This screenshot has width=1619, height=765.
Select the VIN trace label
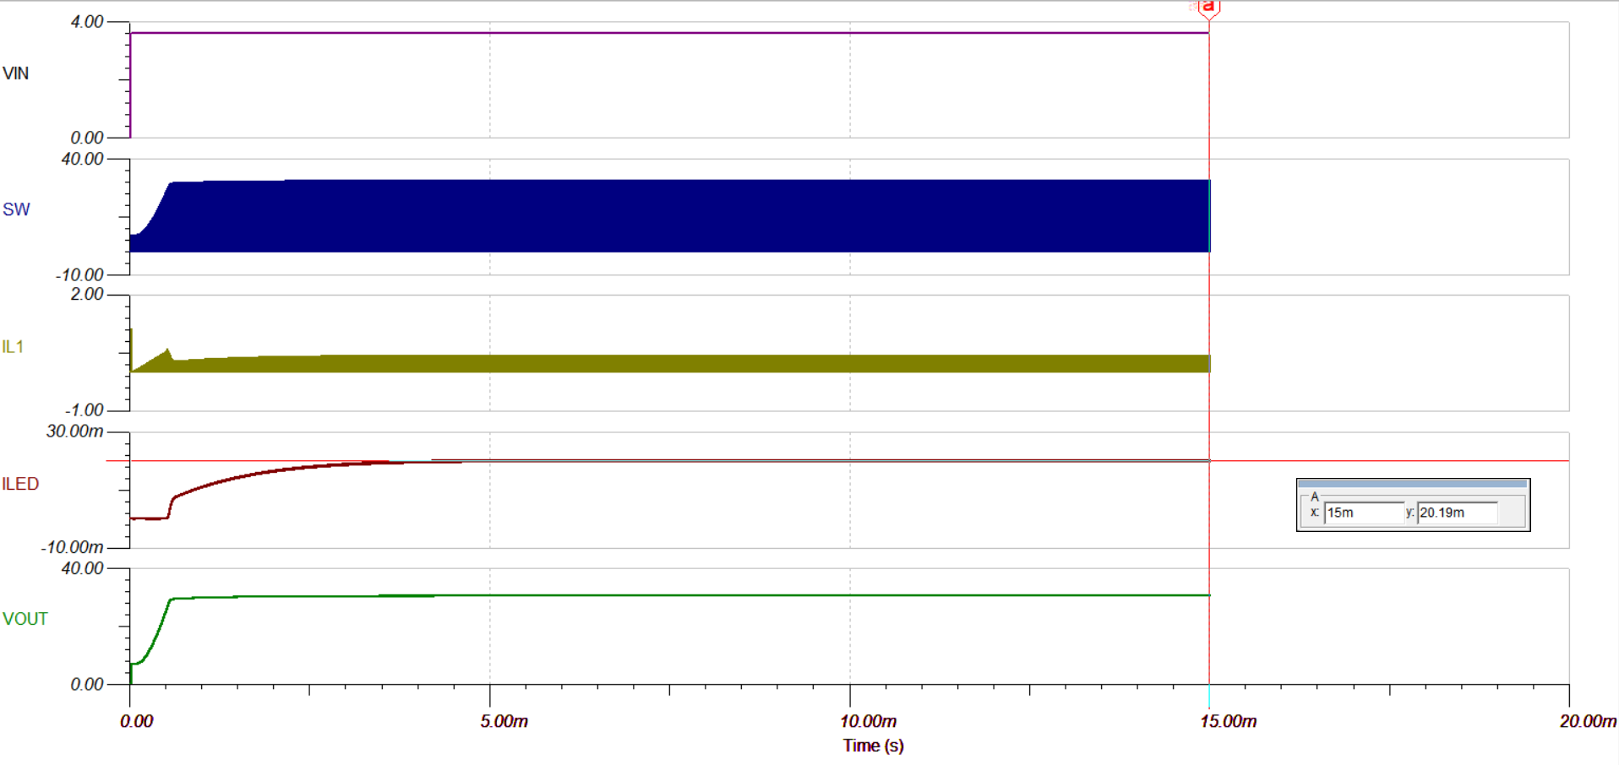tap(16, 73)
